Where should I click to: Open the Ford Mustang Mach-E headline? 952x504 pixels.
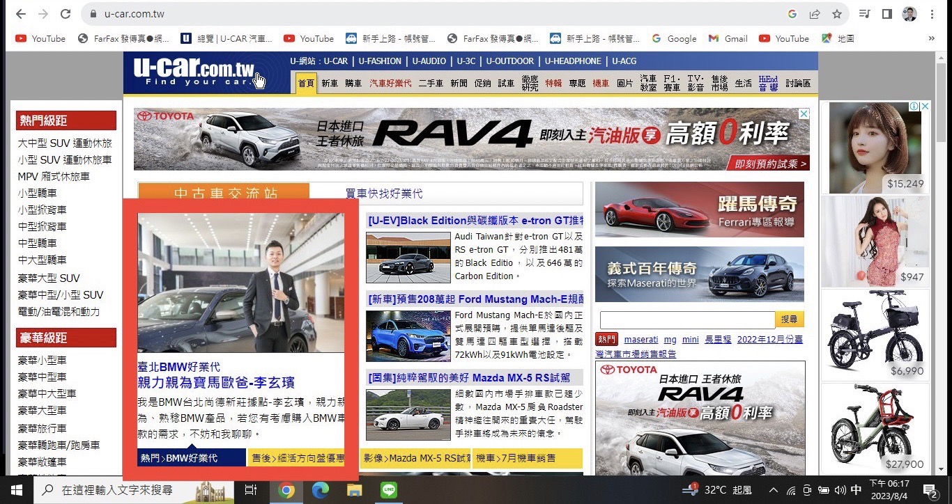476,299
